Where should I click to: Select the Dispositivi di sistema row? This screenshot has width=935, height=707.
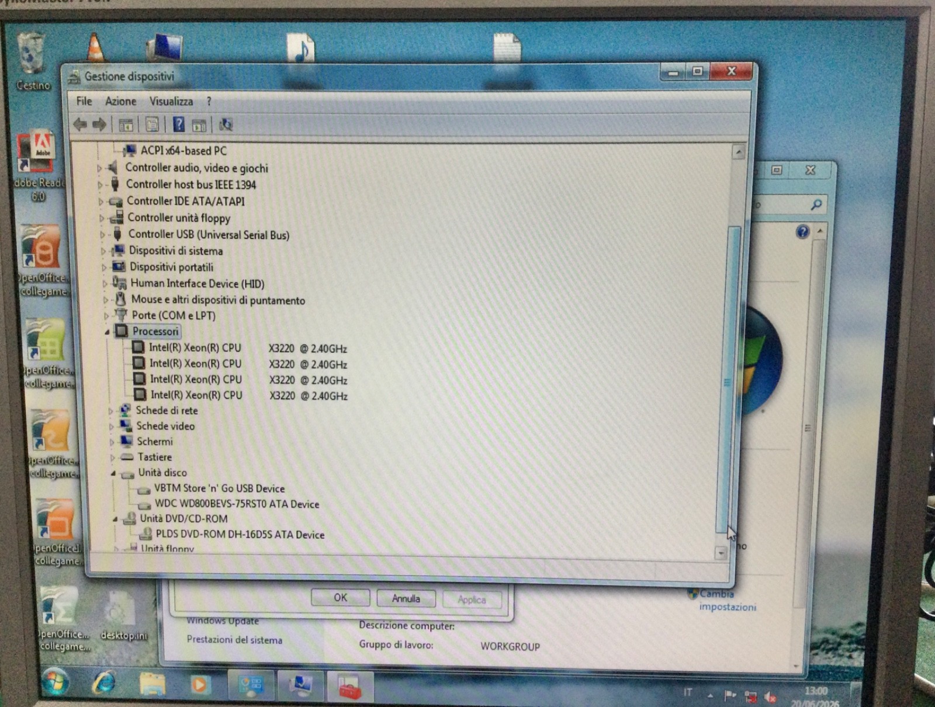[x=176, y=251]
